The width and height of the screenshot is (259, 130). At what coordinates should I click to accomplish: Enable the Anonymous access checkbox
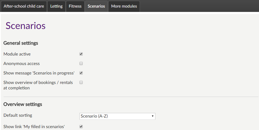pyautogui.click(x=81, y=64)
